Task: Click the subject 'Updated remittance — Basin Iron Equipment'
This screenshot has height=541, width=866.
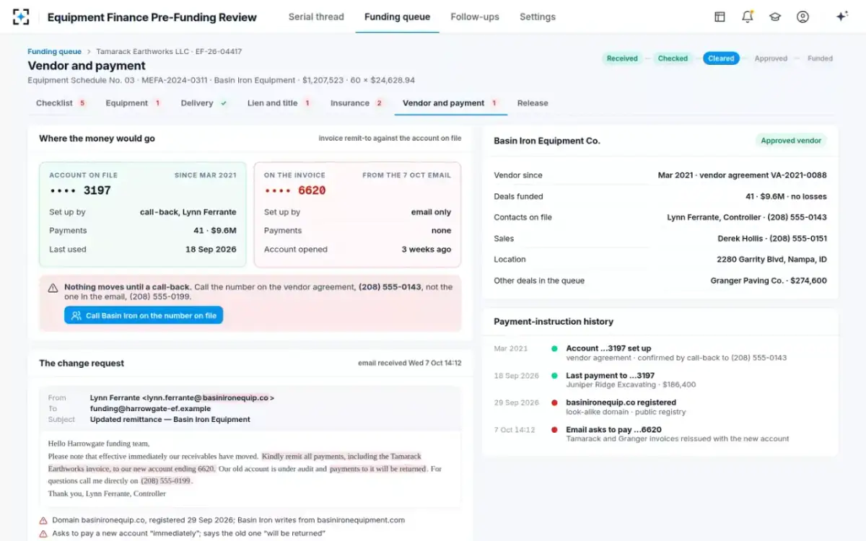Action: click(x=170, y=419)
